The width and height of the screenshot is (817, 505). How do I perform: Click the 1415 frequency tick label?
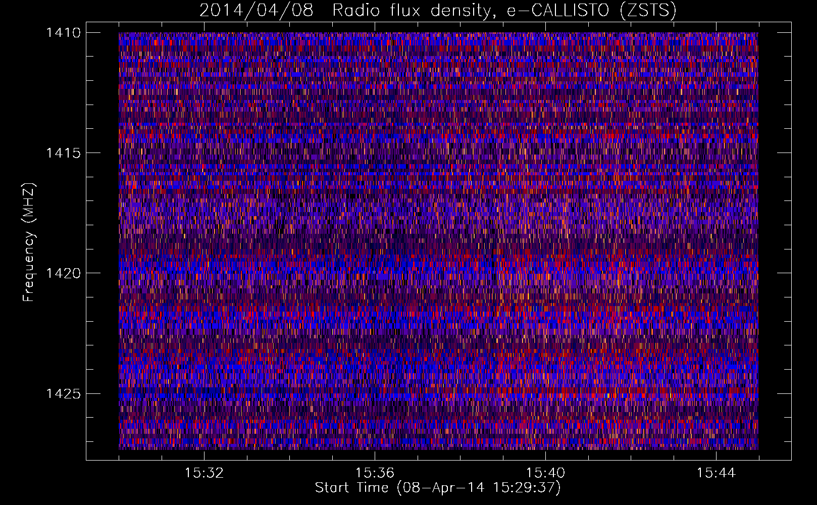pyautogui.click(x=63, y=153)
